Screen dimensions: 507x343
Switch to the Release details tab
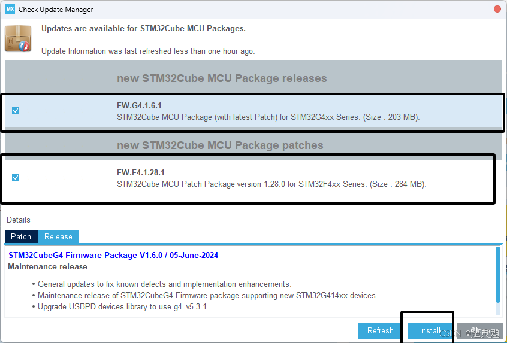[58, 236]
